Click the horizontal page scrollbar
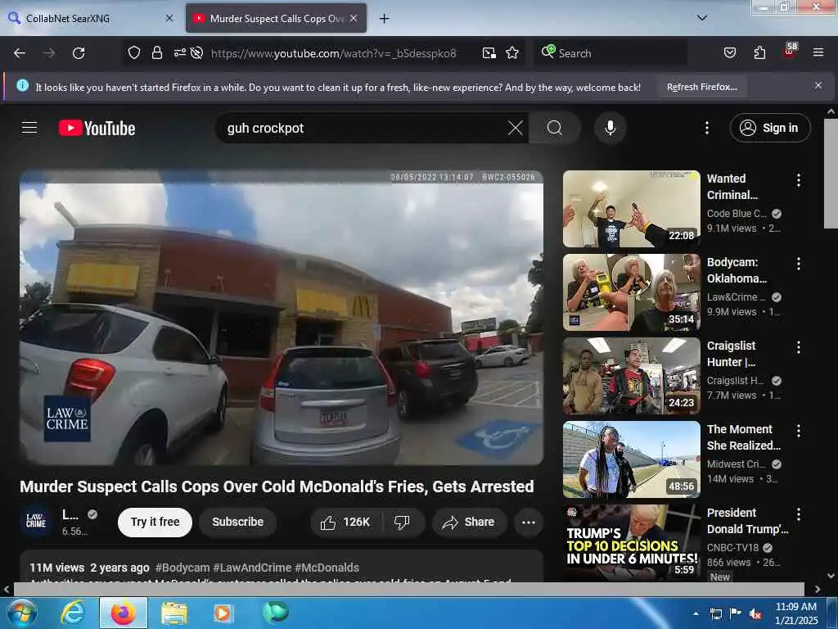The height and width of the screenshot is (629, 838). coord(409,589)
